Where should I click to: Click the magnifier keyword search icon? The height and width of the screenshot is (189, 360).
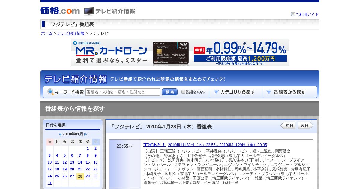pyautogui.click(x=51, y=92)
